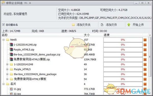Click the 1204.78KB size cell
153x96 pixels.
tap(90, 59)
